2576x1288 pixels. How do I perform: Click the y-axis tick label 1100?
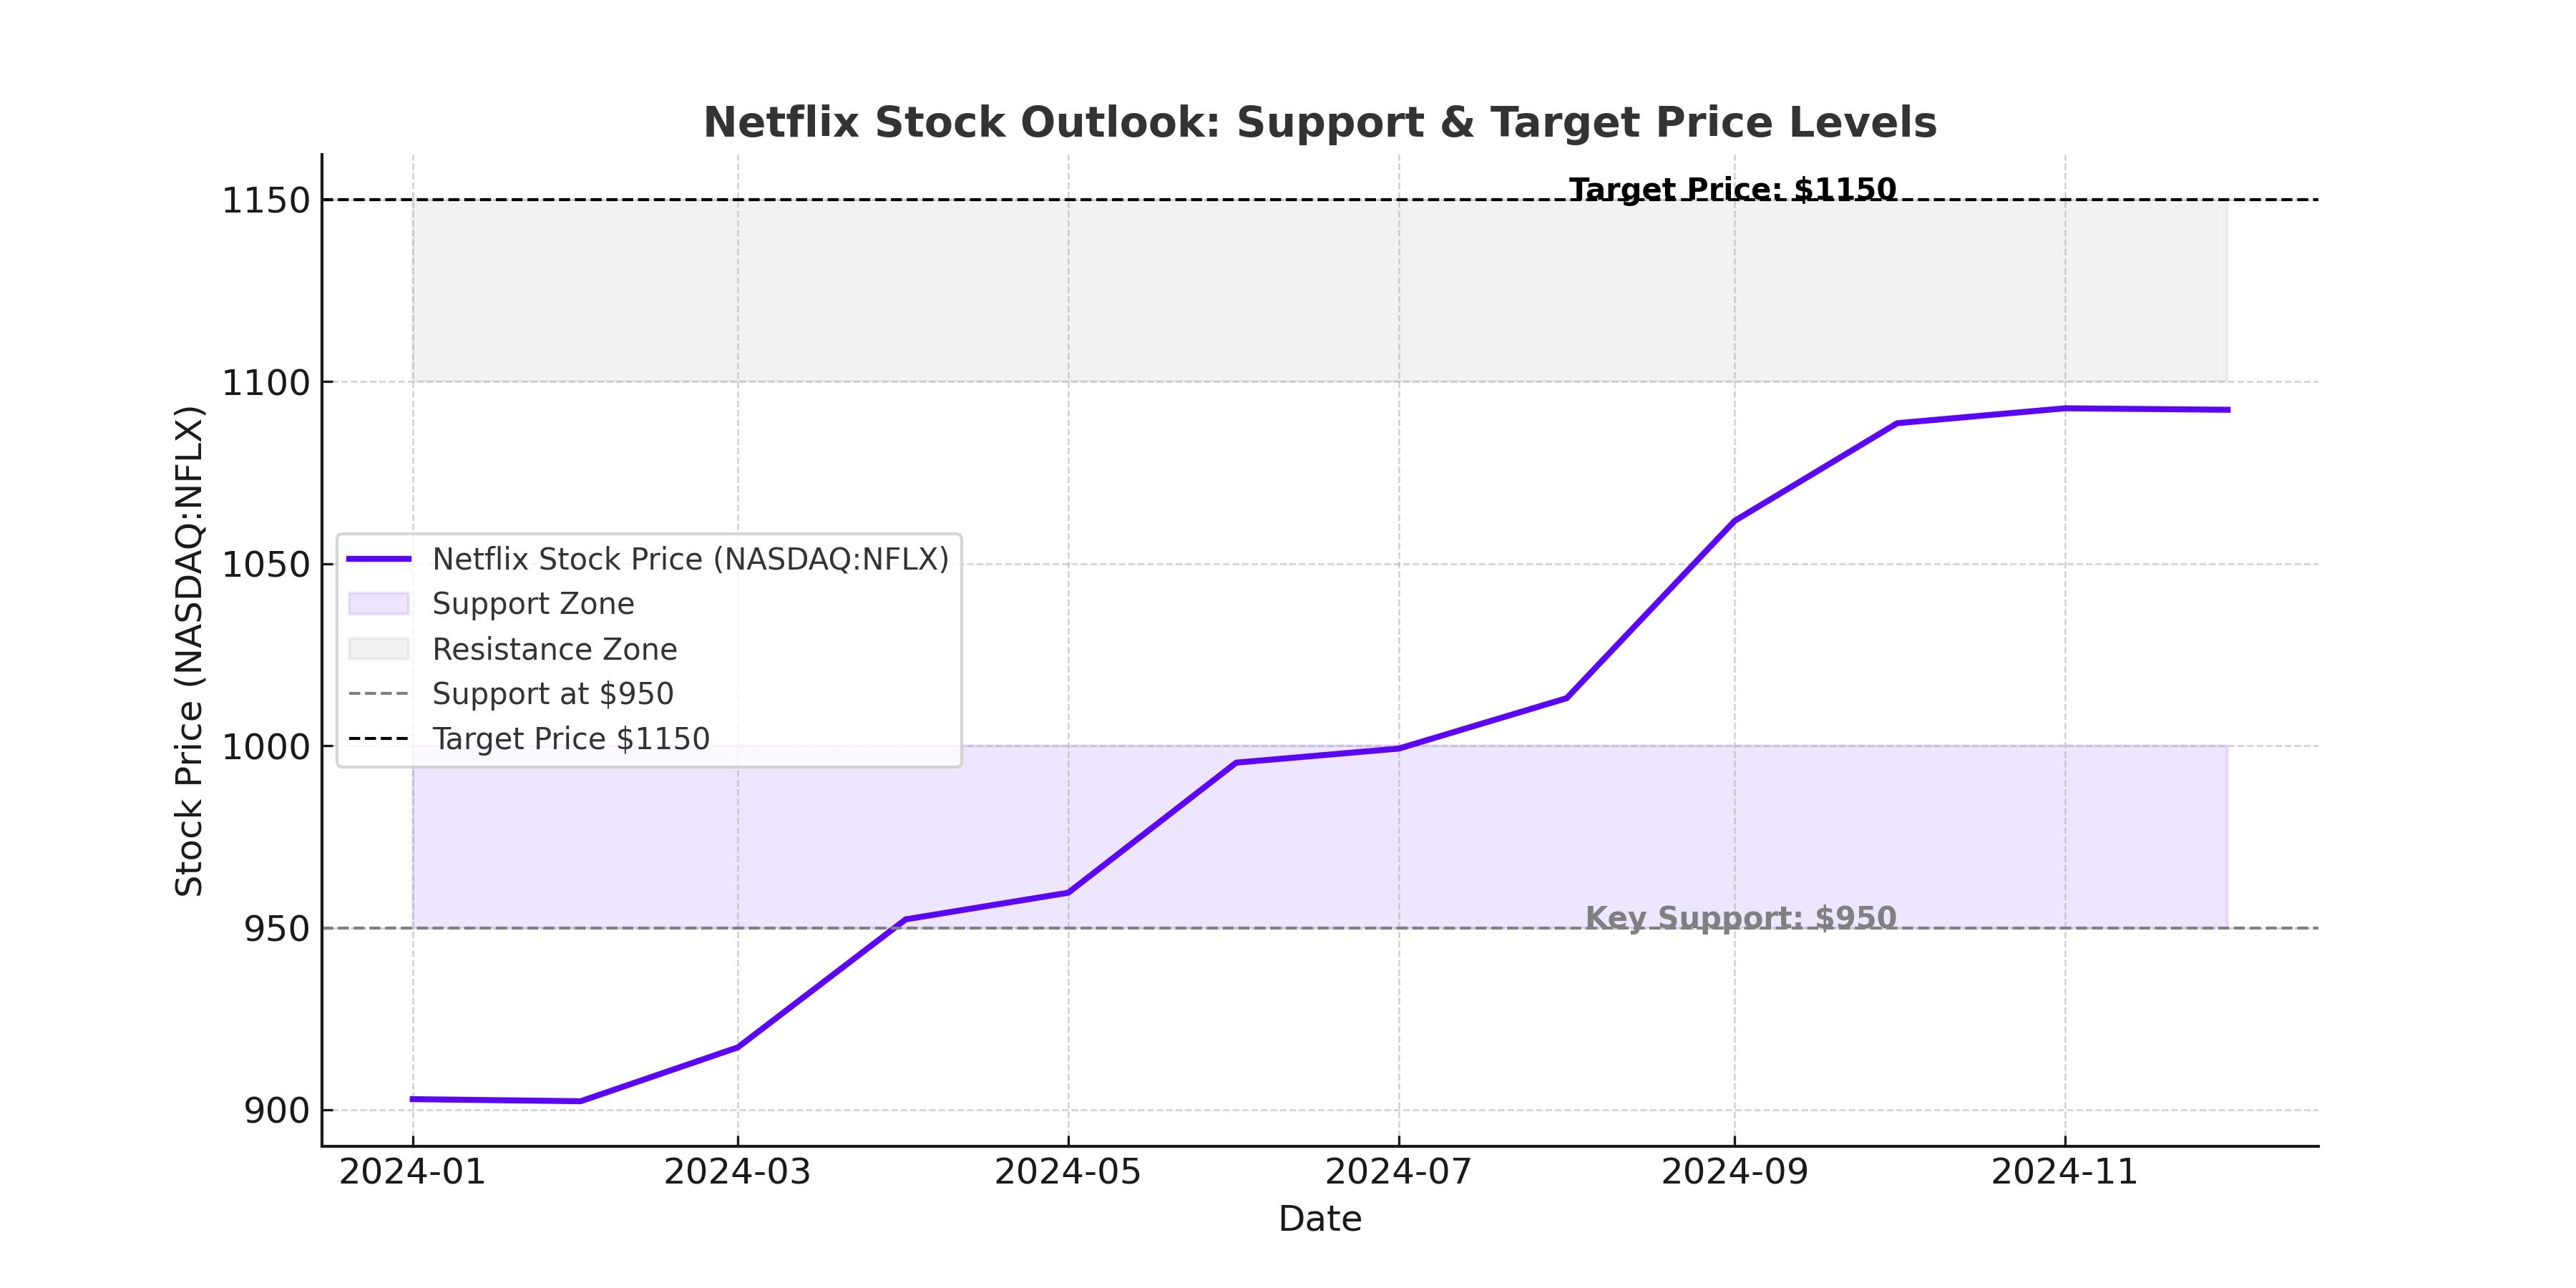(x=266, y=383)
